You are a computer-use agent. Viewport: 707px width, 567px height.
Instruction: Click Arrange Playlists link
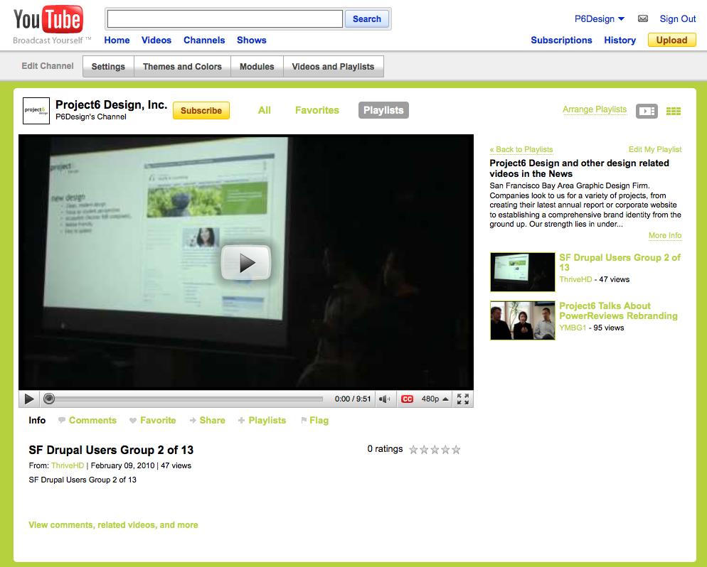(x=595, y=109)
